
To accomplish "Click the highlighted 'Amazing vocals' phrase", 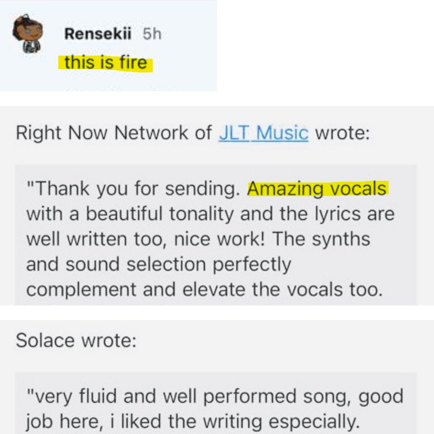I will point(318,189).
